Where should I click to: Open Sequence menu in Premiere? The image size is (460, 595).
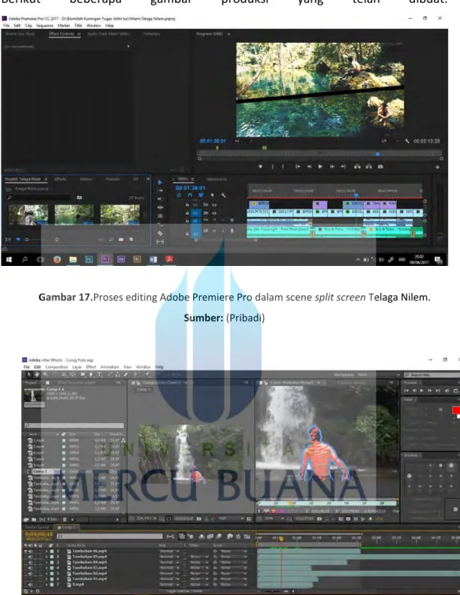(x=45, y=26)
